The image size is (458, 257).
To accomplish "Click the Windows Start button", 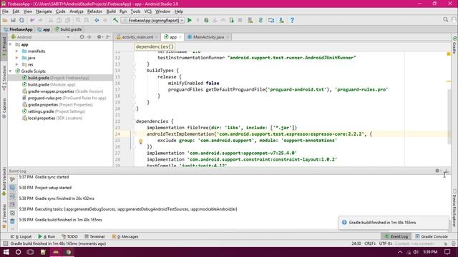I will click(x=6, y=252).
